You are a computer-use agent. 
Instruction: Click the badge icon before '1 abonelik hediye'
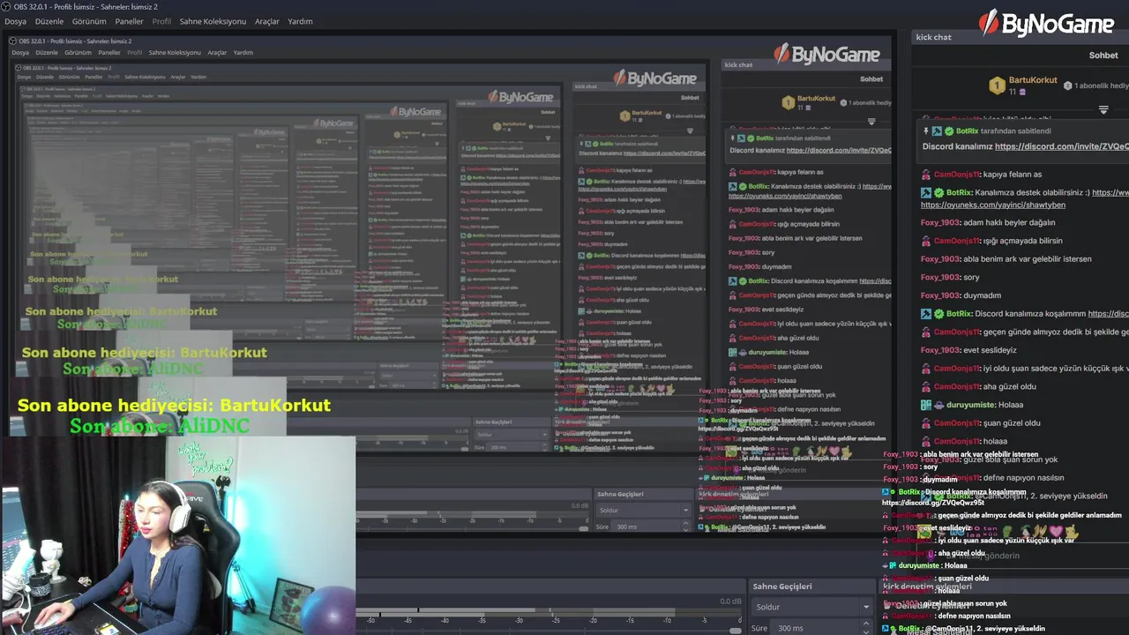coord(1067,86)
